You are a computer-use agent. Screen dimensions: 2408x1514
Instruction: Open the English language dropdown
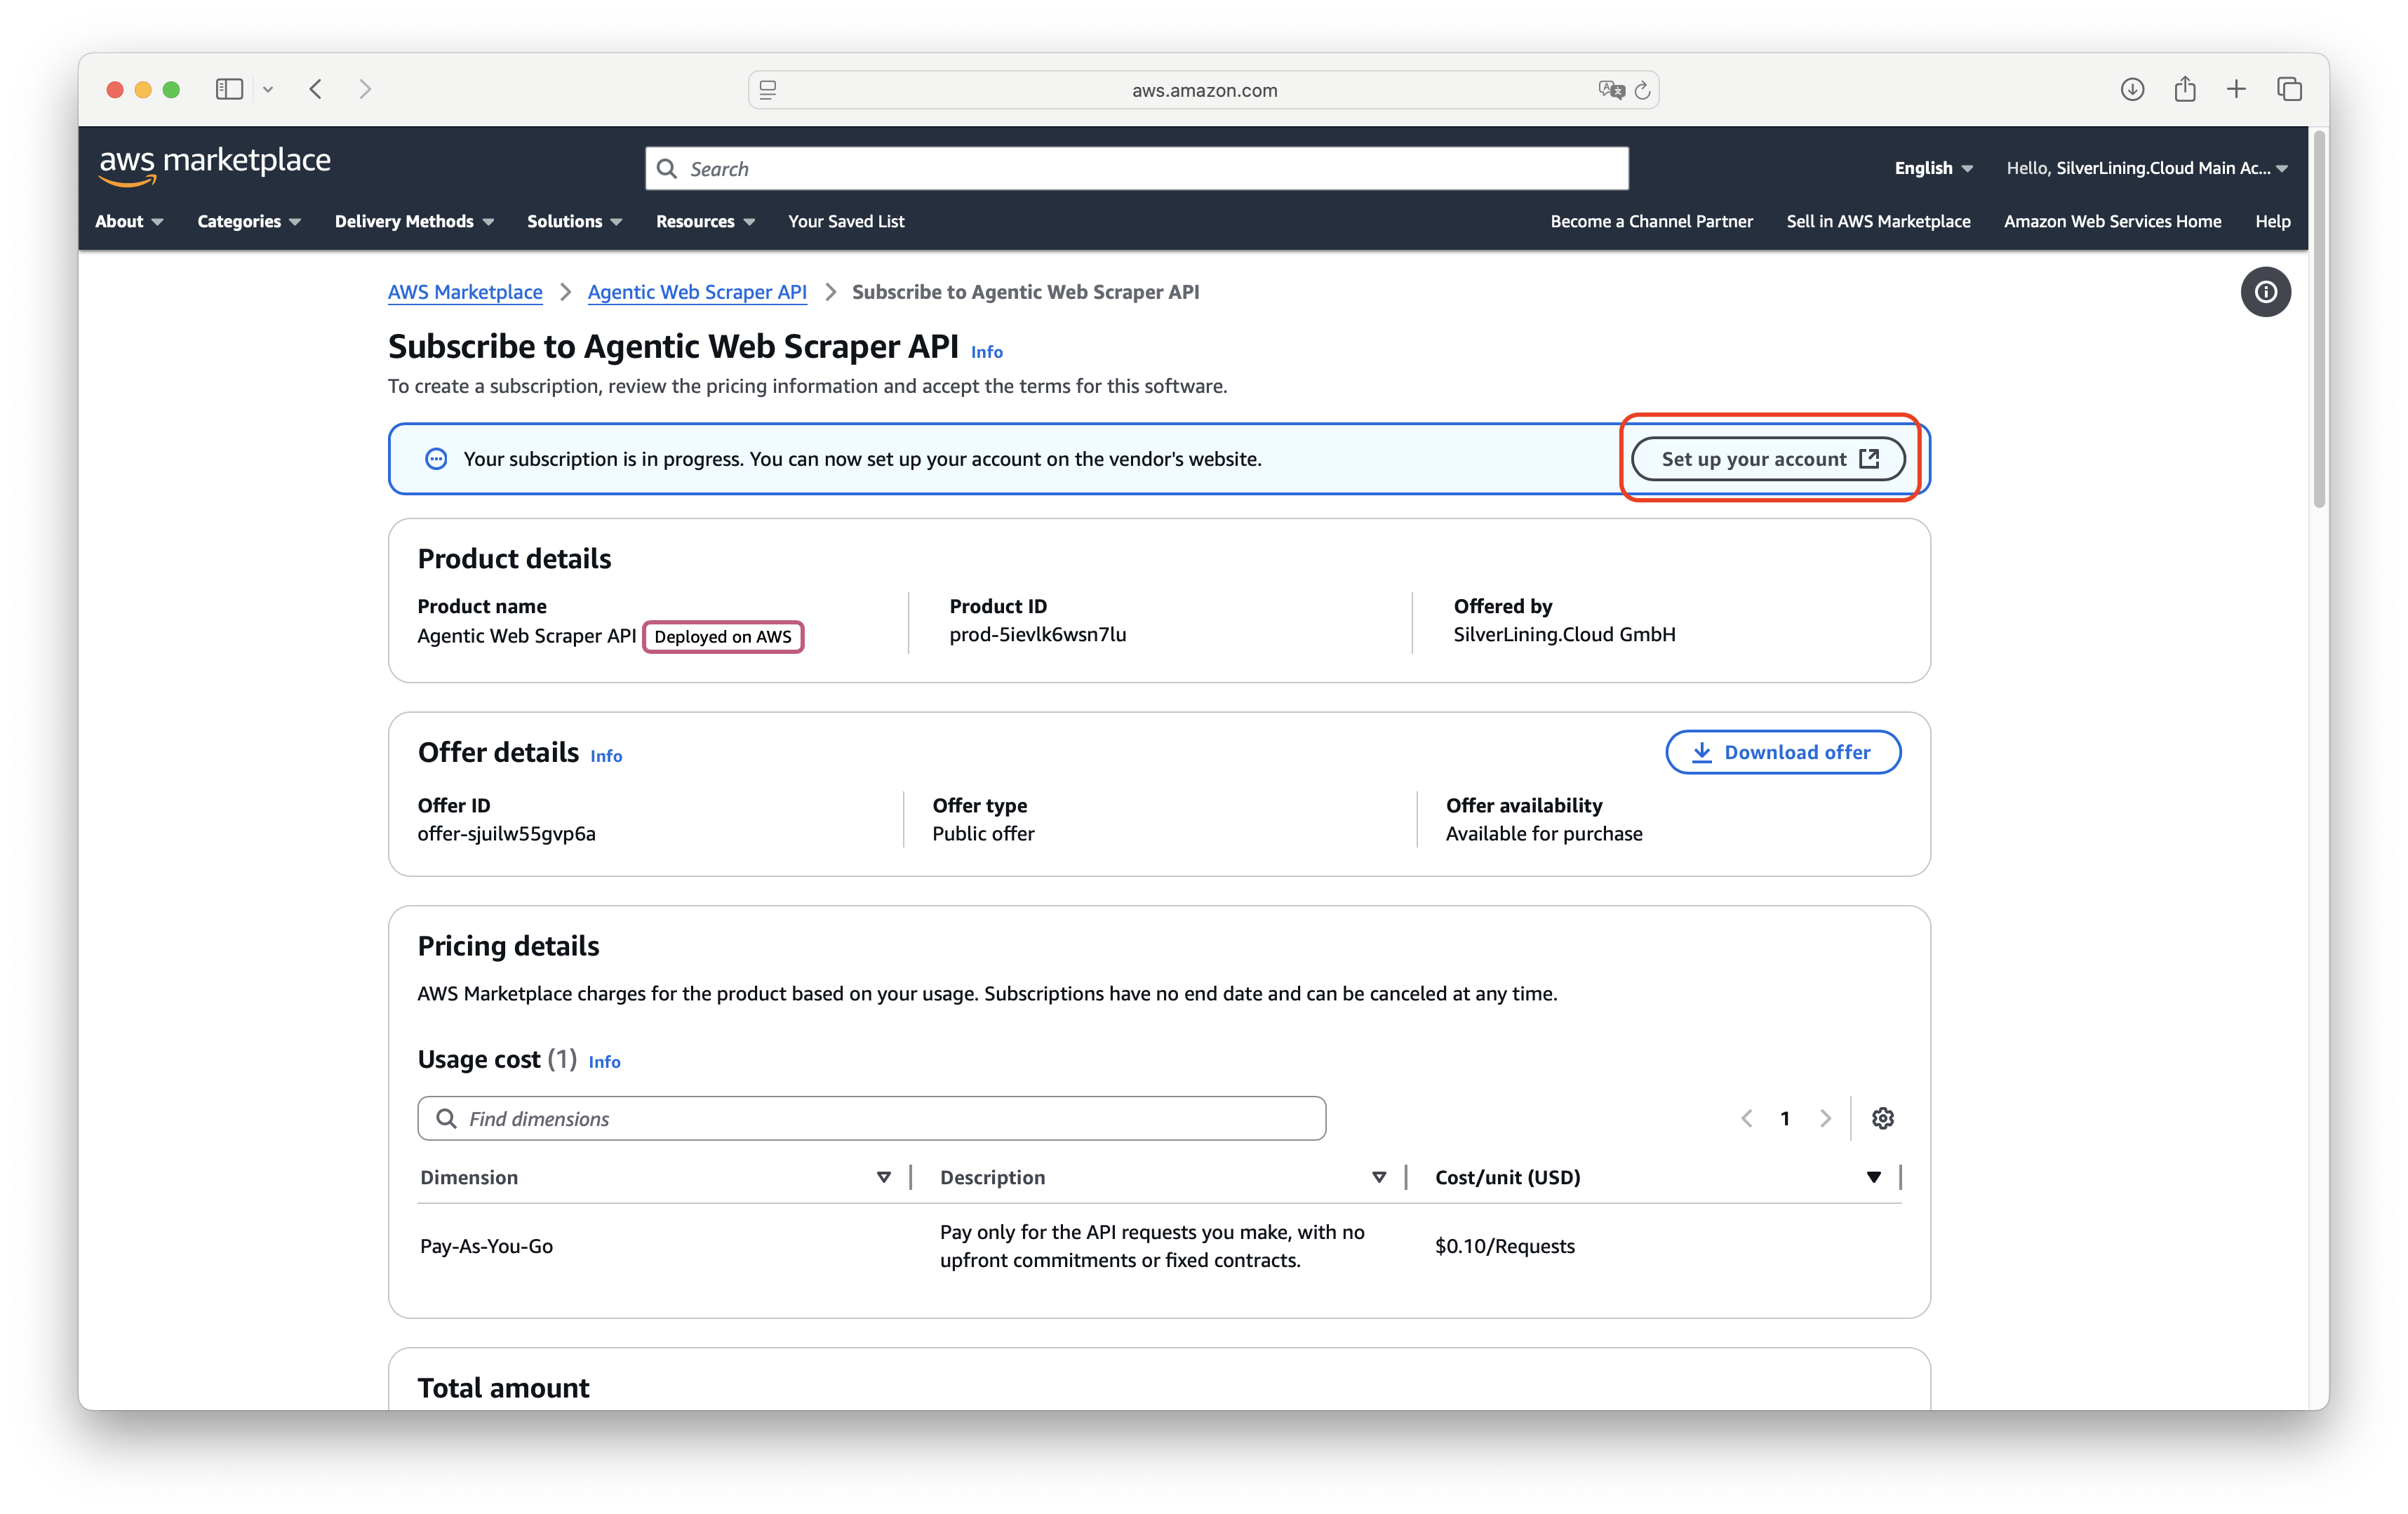point(1932,168)
